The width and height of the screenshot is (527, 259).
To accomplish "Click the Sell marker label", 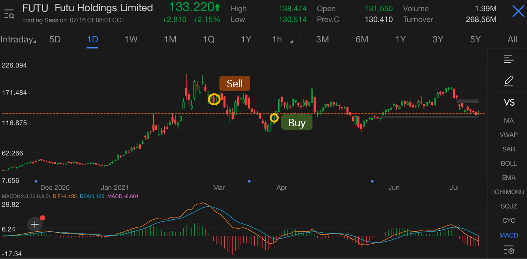I will coord(235,83).
